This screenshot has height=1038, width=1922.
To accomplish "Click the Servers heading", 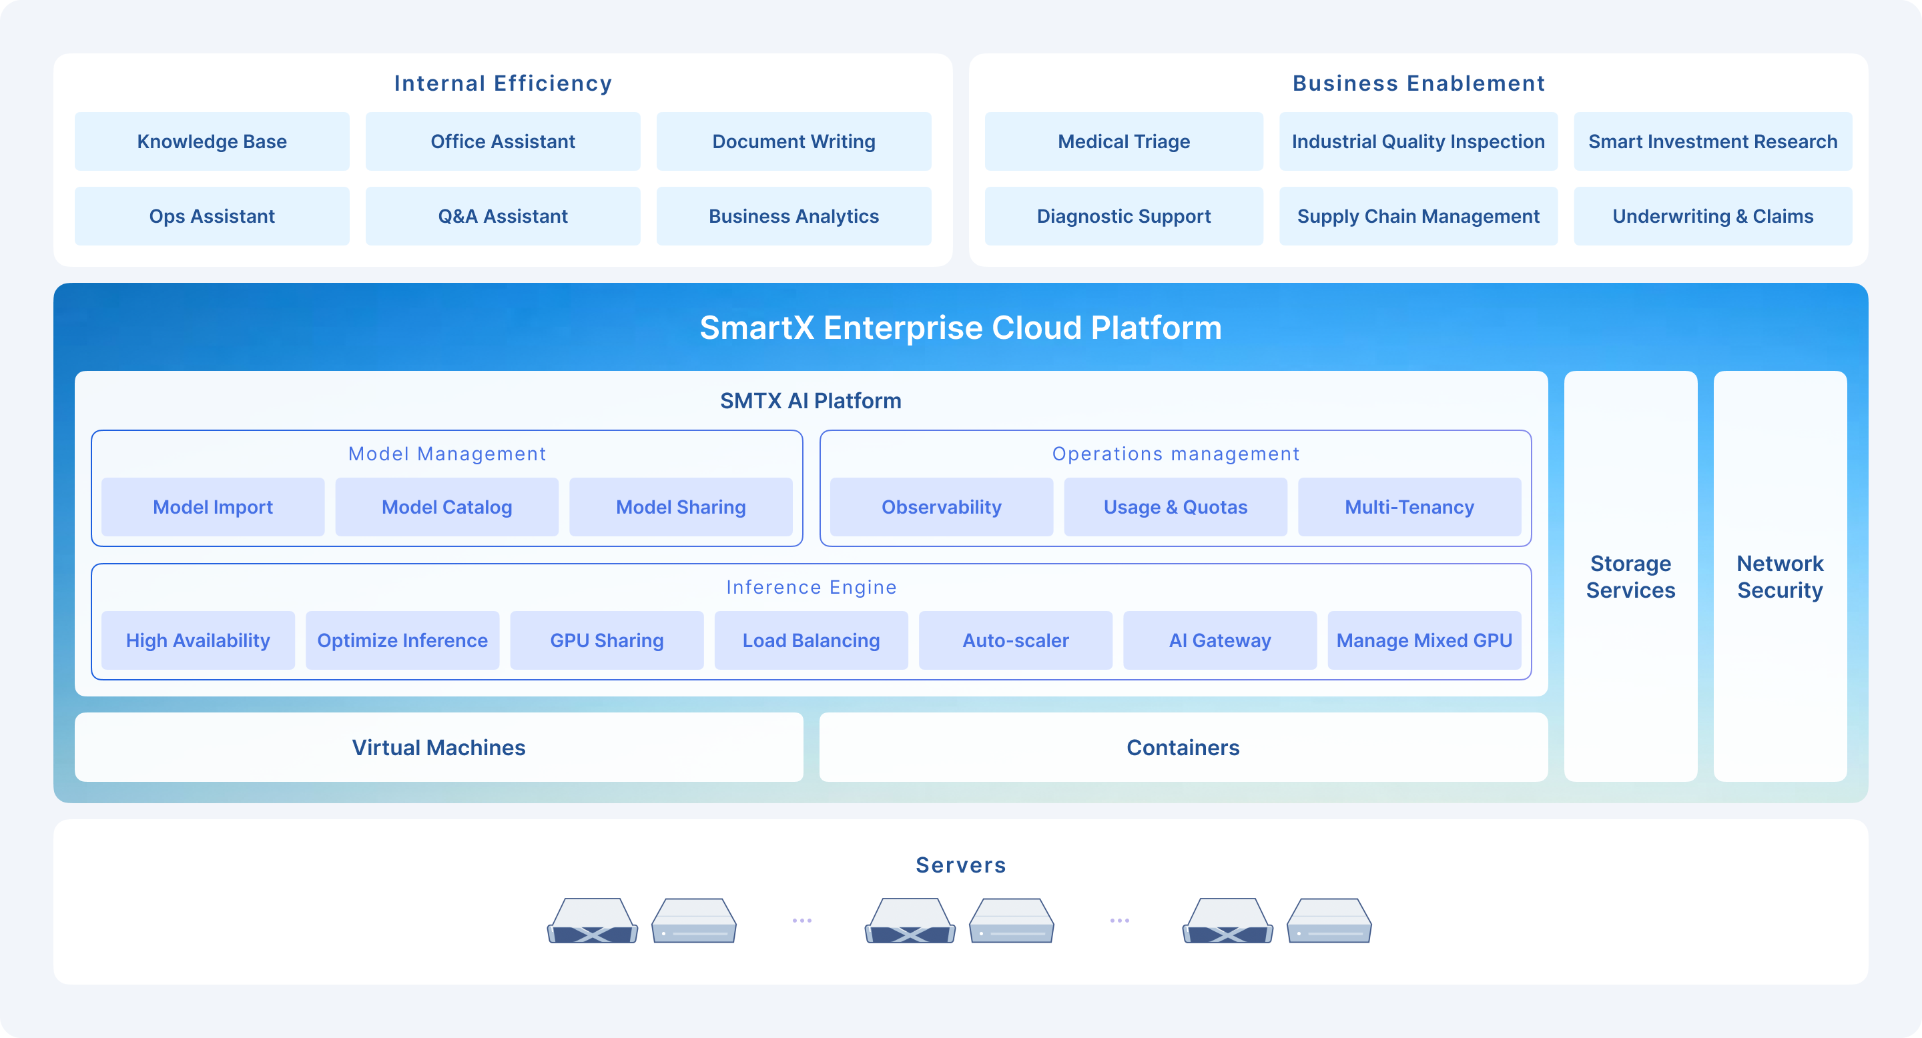I will [961, 865].
